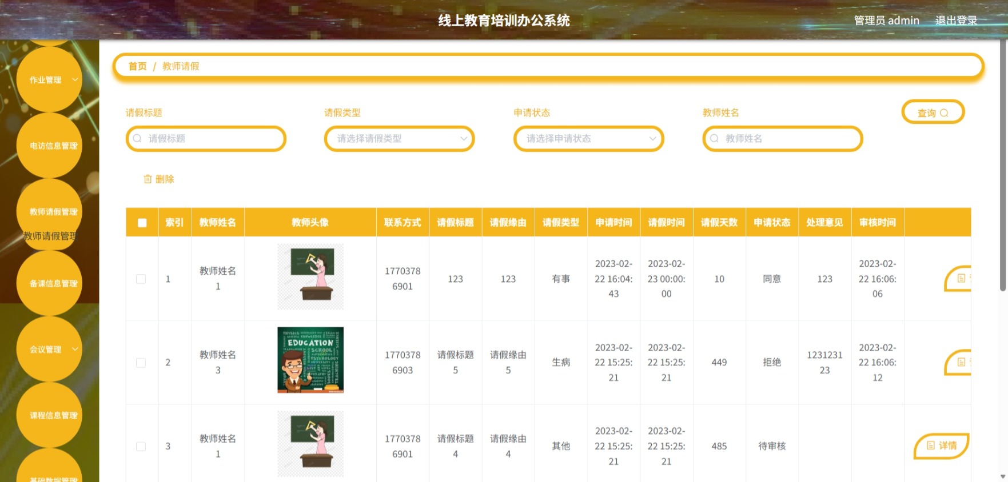Open 课程信息管理 in sidebar

(x=49, y=416)
